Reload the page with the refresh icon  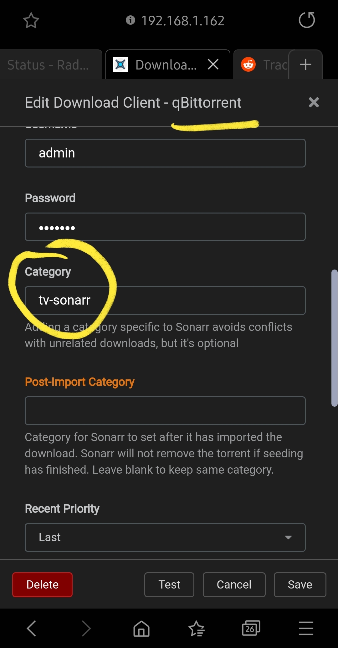click(x=306, y=20)
